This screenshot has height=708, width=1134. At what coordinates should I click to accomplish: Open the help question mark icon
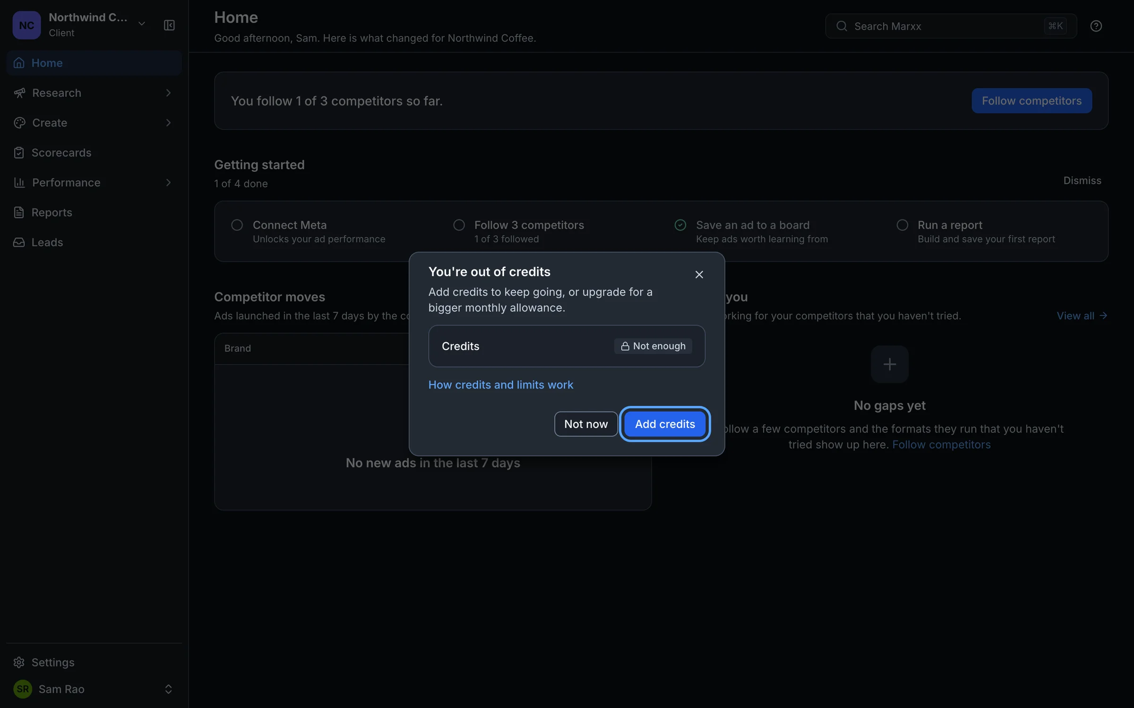(1096, 26)
